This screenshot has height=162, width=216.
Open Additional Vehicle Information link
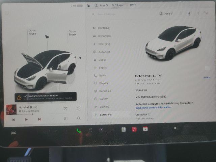pos(154,107)
